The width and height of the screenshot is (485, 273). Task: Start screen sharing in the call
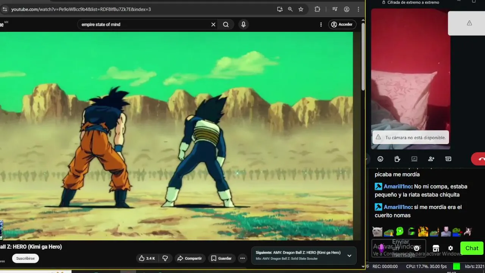[414, 159]
